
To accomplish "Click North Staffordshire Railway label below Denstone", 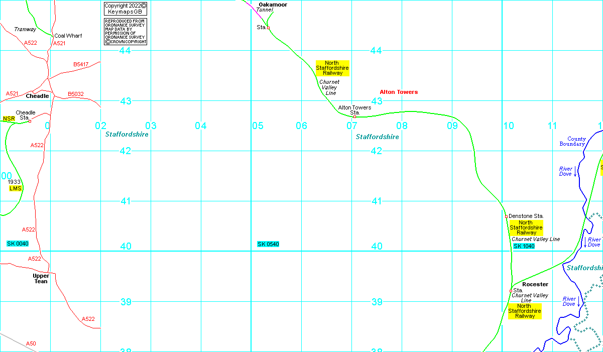I will click(x=526, y=227).
